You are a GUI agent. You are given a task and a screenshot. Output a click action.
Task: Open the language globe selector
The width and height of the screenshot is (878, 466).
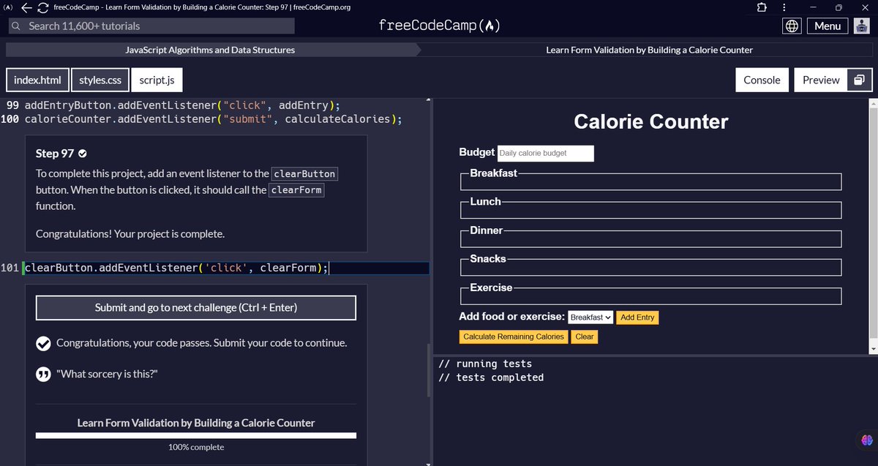(792, 26)
